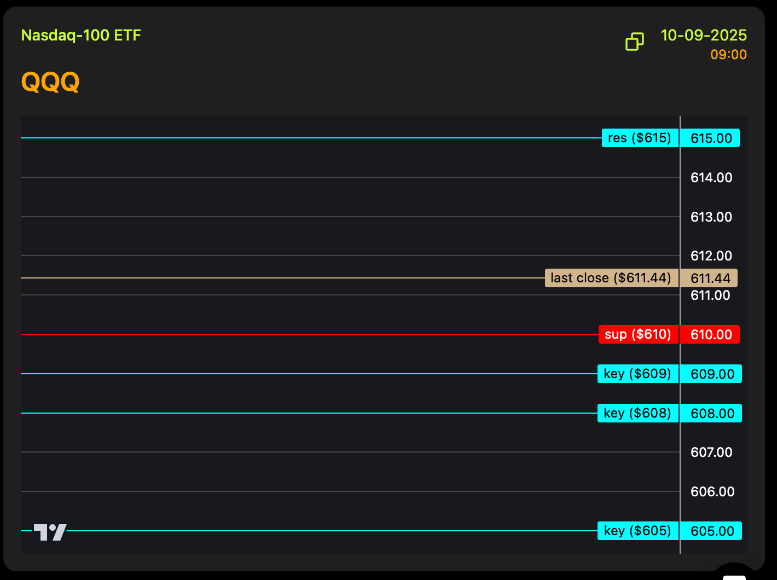Viewport: 777px width, 580px height.
Task: Select the res ($615) resistance line label
Action: pyautogui.click(x=640, y=138)
